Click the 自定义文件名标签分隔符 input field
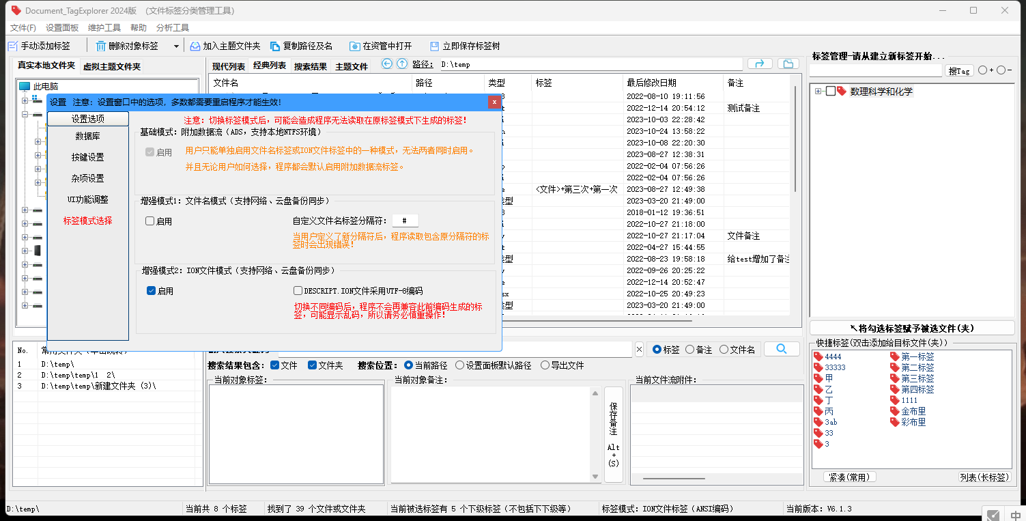 (405, 221)
